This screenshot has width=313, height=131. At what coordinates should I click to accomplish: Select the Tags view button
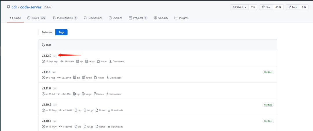[61, 32]
